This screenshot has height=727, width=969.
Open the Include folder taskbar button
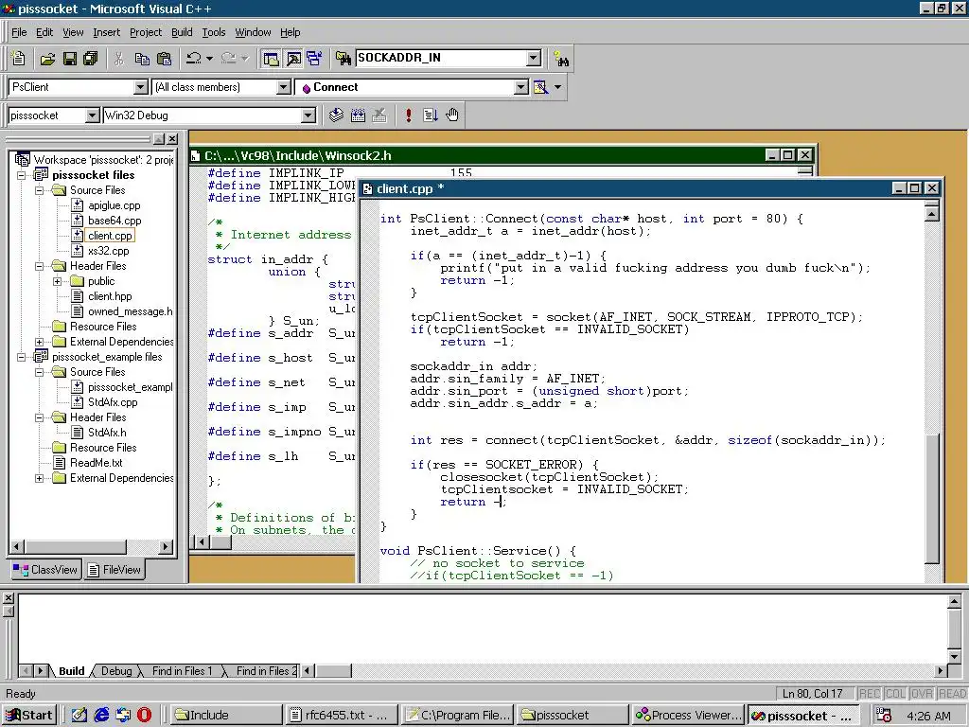coord(225,716)
